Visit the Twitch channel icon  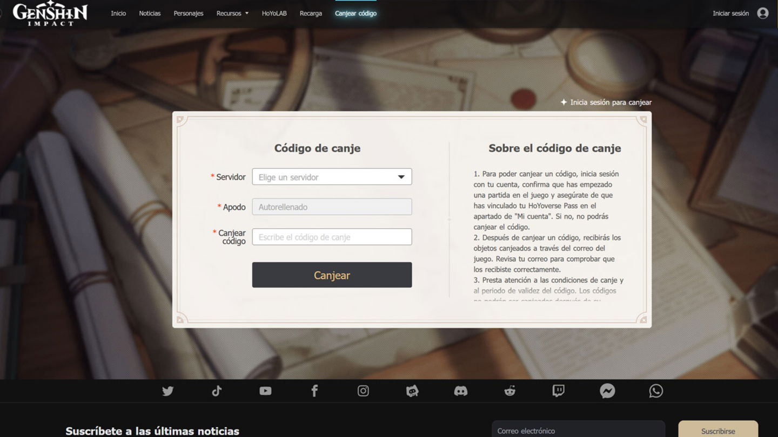pyautogui.click(x=559, y=391)
